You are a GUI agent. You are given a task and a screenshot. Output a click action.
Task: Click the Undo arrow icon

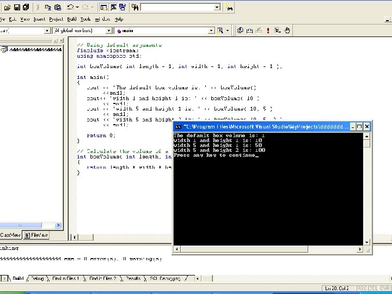tap(70, 7)
